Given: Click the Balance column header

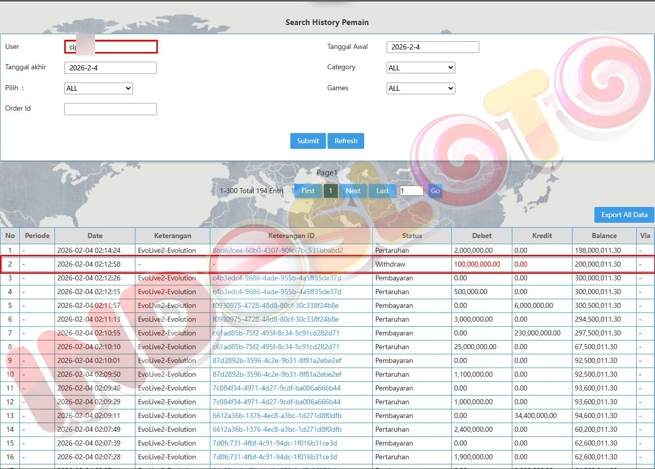Looking at the screenshot, I should point(604,236).
